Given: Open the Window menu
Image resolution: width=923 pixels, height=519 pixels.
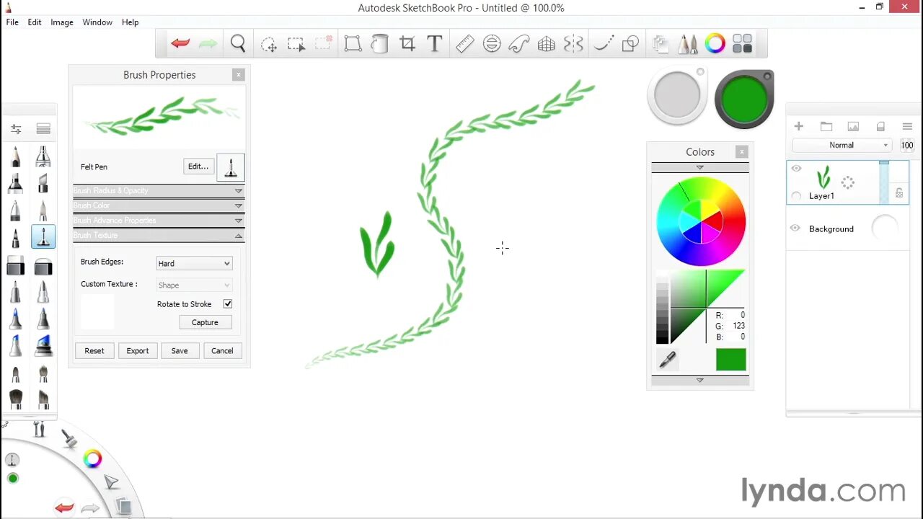Looking at the screenshot, I should click(x=97, y=22).
